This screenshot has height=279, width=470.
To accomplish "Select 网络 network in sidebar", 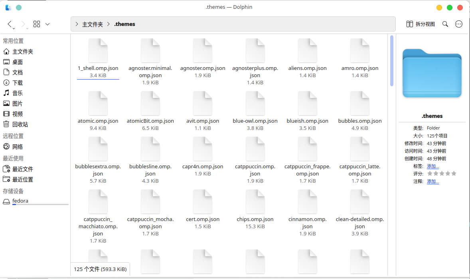I will tap(18, 147).
